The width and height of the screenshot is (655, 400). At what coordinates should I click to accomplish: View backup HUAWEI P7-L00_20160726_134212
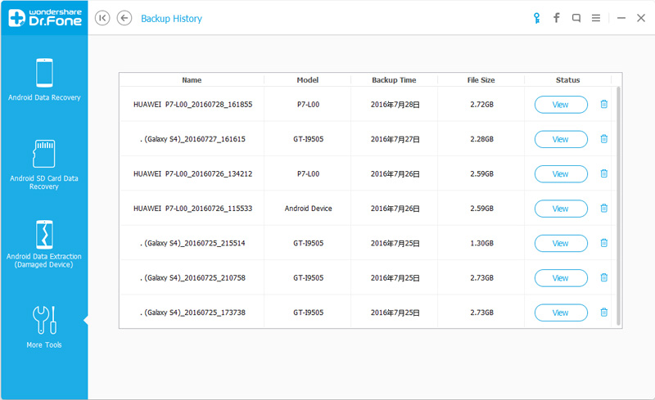click(561, 173)
